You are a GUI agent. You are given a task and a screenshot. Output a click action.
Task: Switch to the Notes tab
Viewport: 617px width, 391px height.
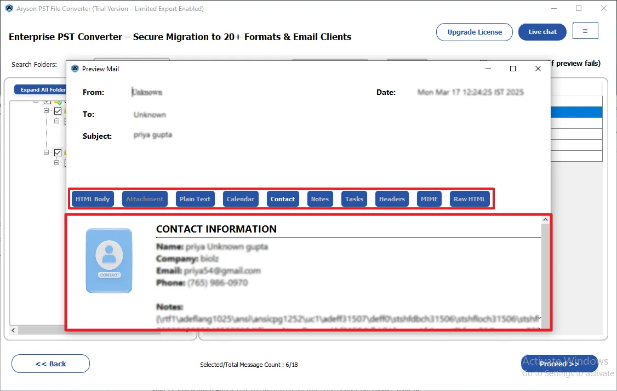tap(320, 199)
